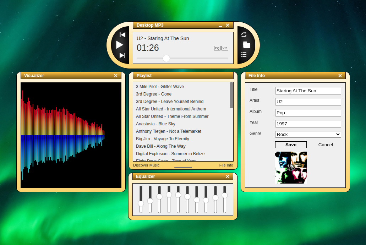366x245 pixels.
Task: Cancel editing the file metadata
Action: 325,145
